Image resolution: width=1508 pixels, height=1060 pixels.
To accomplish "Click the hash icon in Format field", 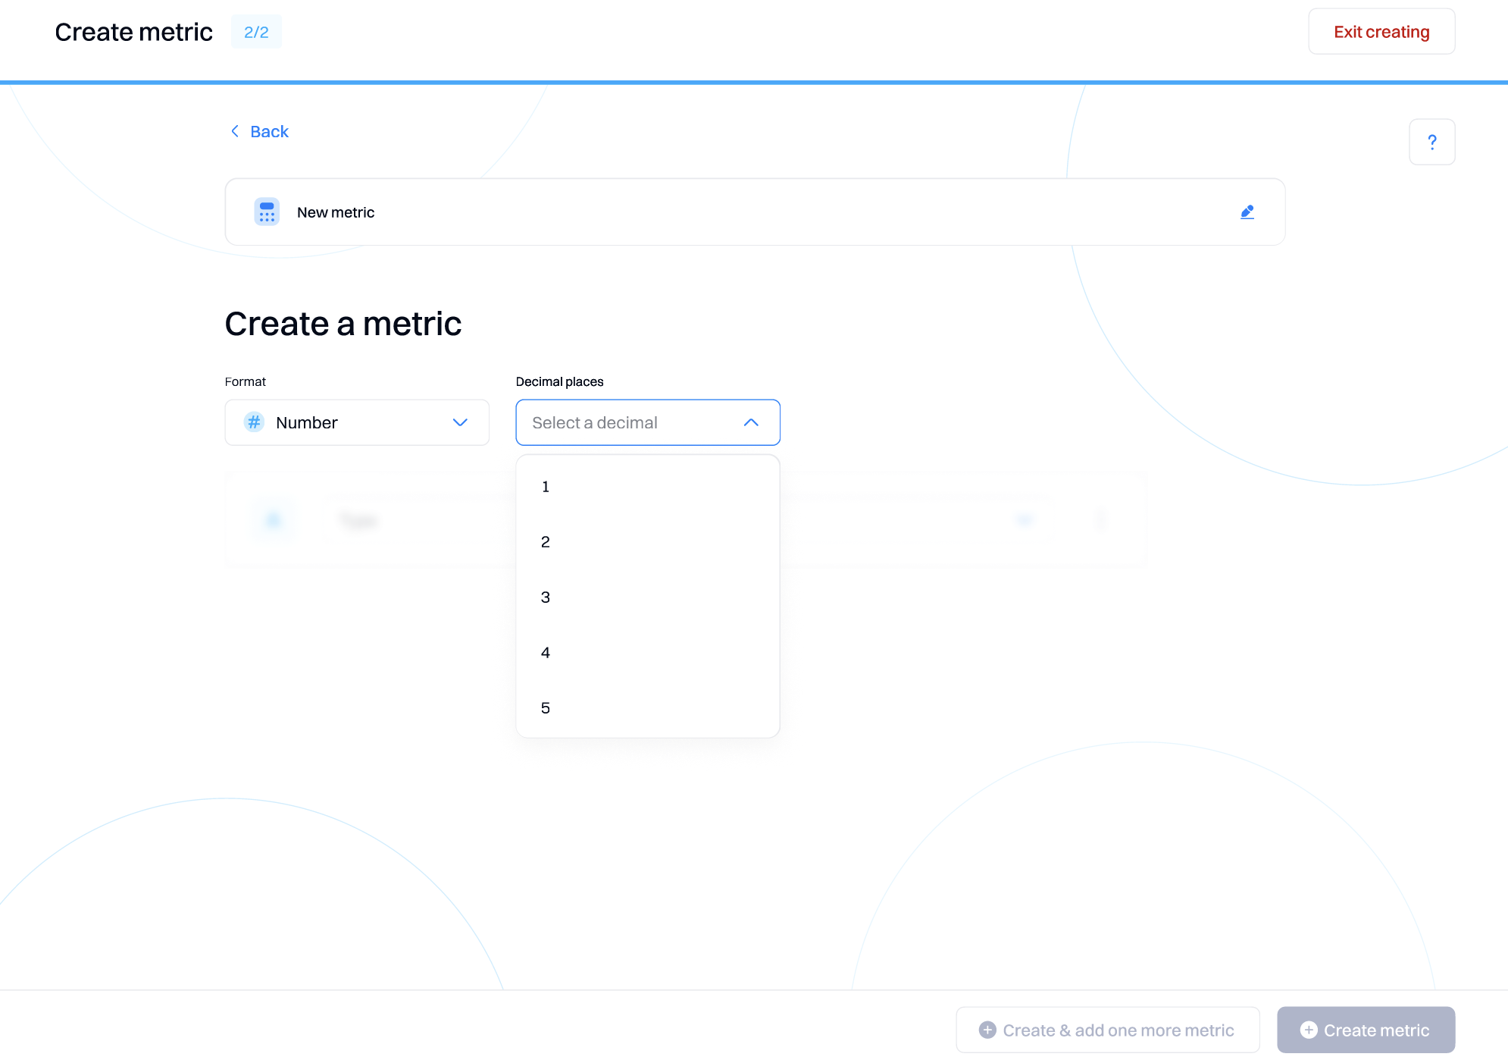I will click(x=255, y=422).
